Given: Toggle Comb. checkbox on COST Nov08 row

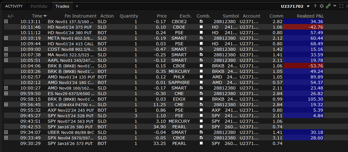Looking at the screenshot, I should pos(201,49).
